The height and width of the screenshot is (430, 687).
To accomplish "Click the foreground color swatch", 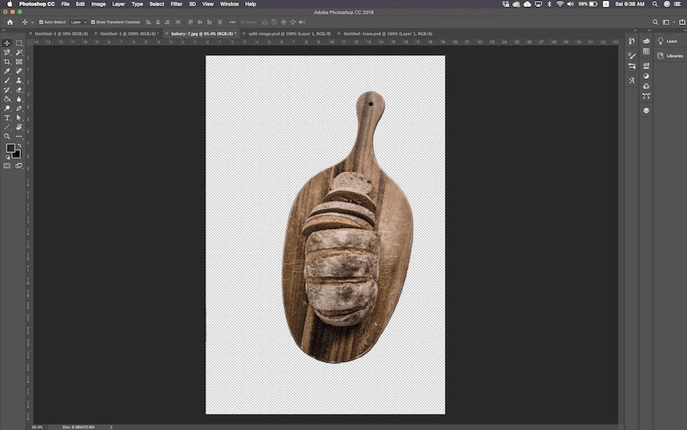I will tap(11, 147).
